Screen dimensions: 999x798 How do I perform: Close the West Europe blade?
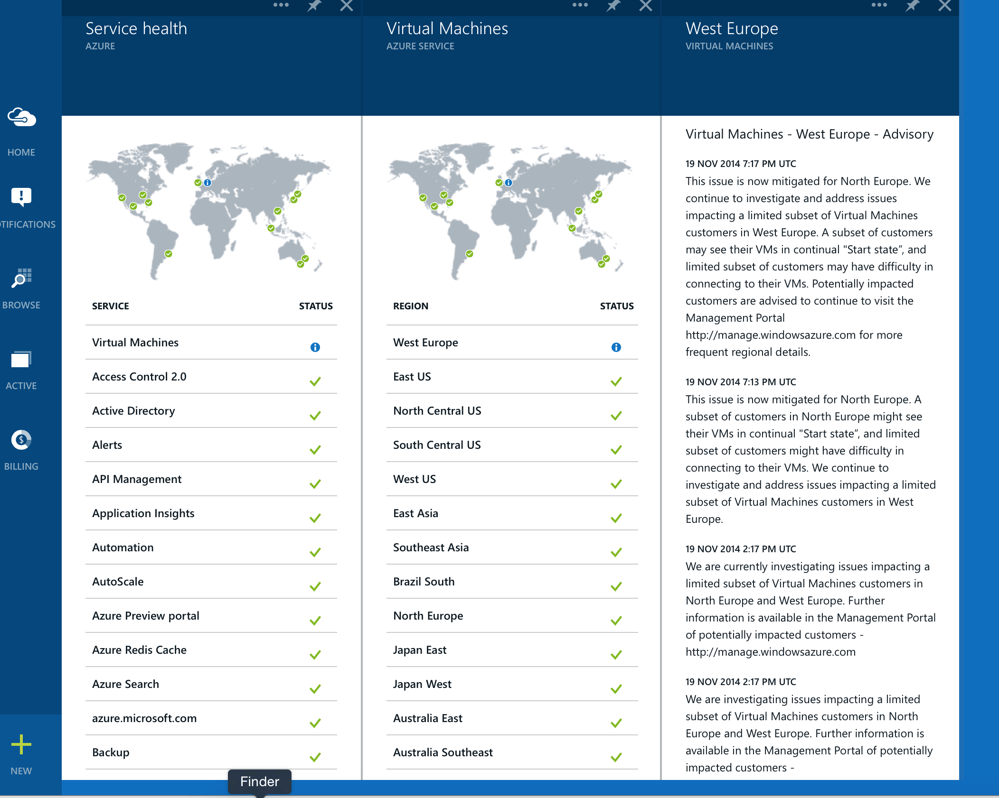[945, 6]
